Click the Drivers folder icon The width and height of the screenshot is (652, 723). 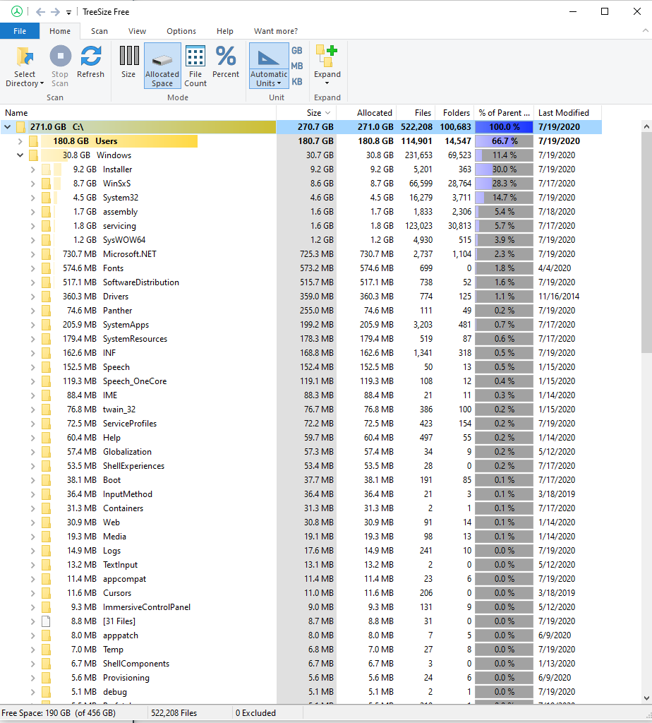[46, 297]
